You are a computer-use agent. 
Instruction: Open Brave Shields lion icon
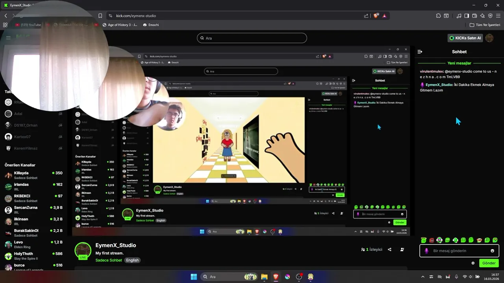click(376, 16)
